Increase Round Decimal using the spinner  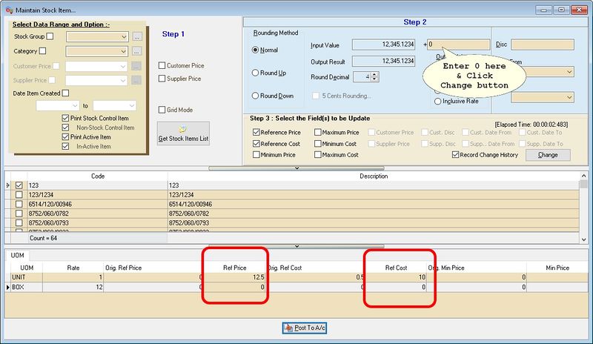(x=375, y=73)
